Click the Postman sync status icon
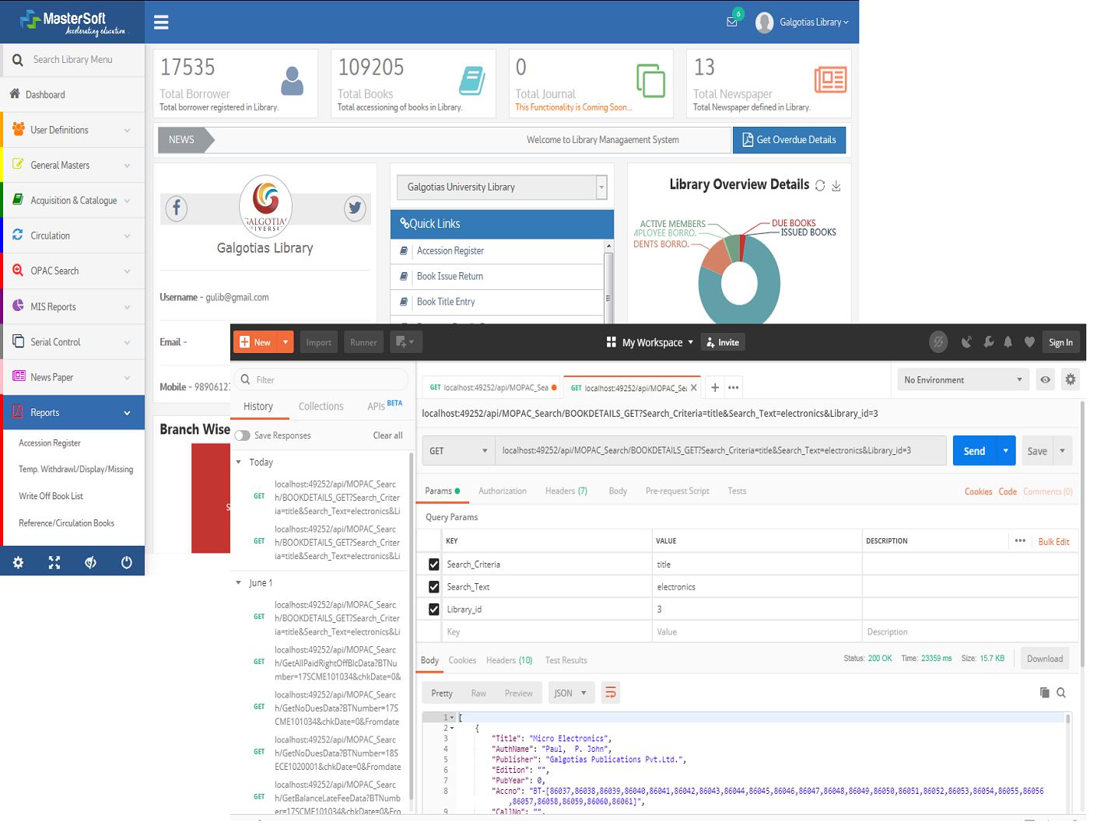1097x832 pixels. pyautogui.click(x=938, y=342)
